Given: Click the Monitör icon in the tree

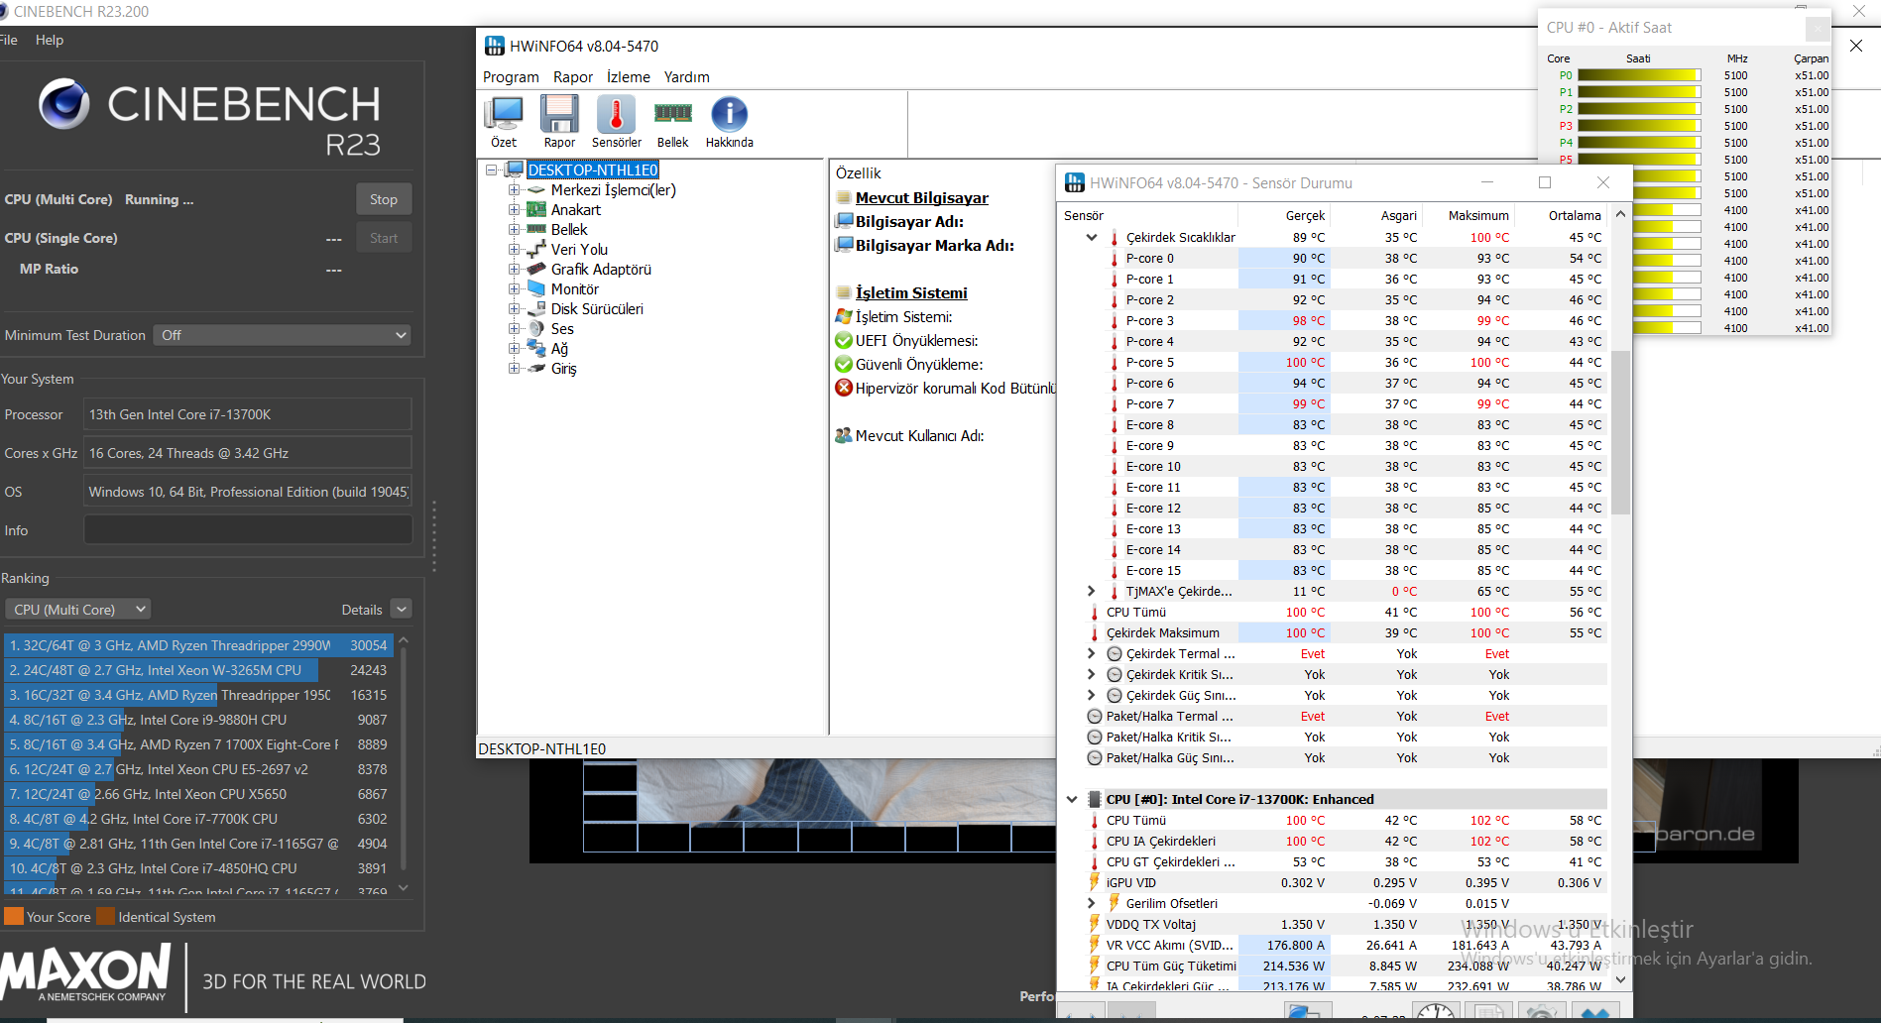Looking at the screenshot, I should (536, 288).
